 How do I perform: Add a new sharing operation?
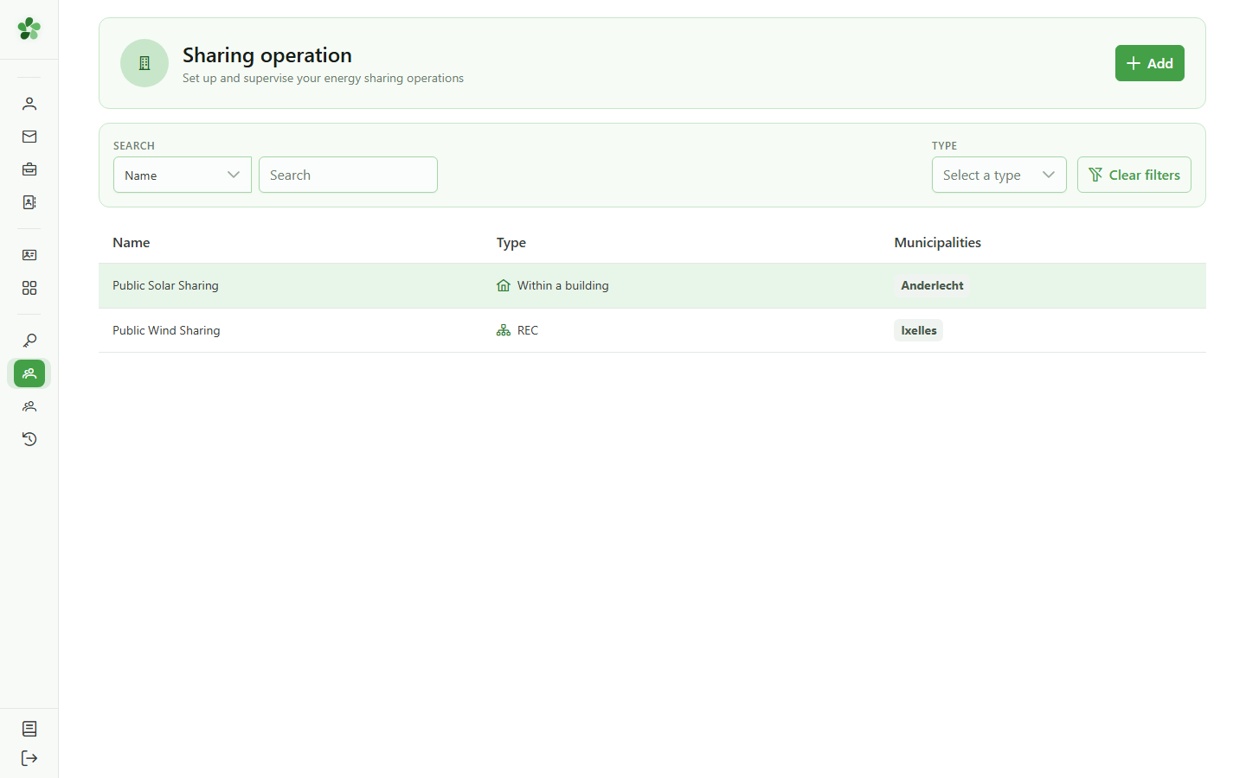point(1150,63)
